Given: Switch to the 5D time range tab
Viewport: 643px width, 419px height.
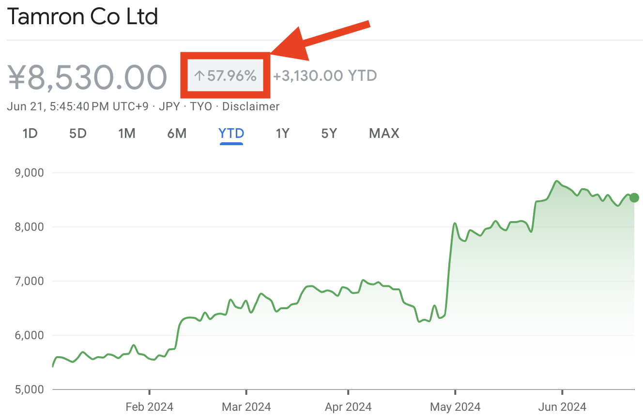Looking at the screenshot, I should tap(77, 134).
